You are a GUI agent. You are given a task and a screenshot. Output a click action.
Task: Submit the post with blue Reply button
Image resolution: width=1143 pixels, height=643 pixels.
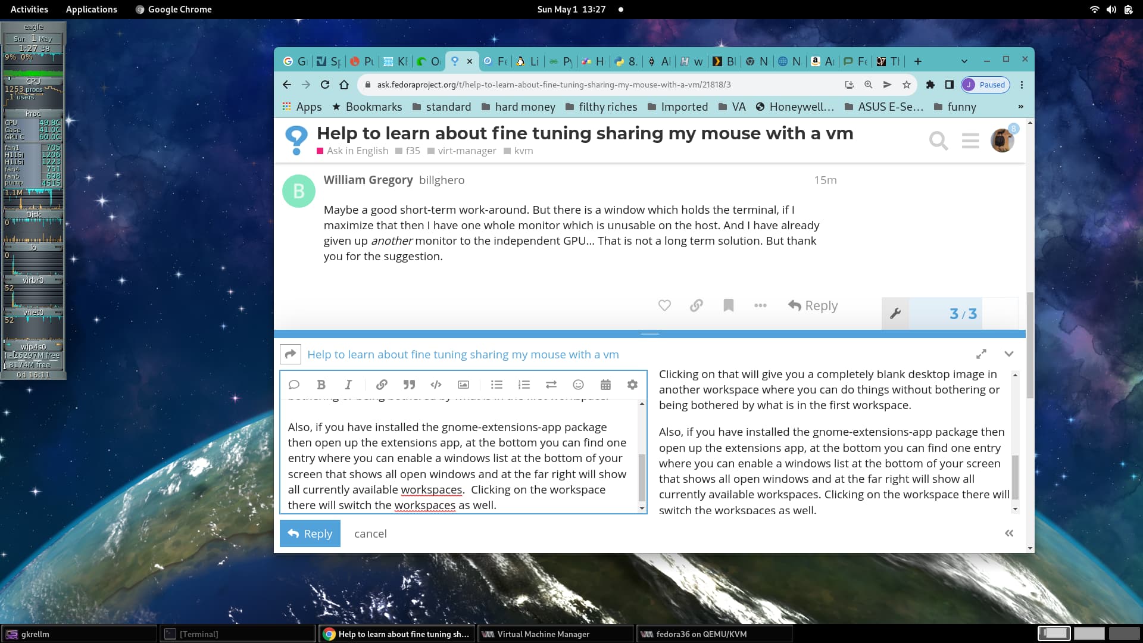coord(310,533)
